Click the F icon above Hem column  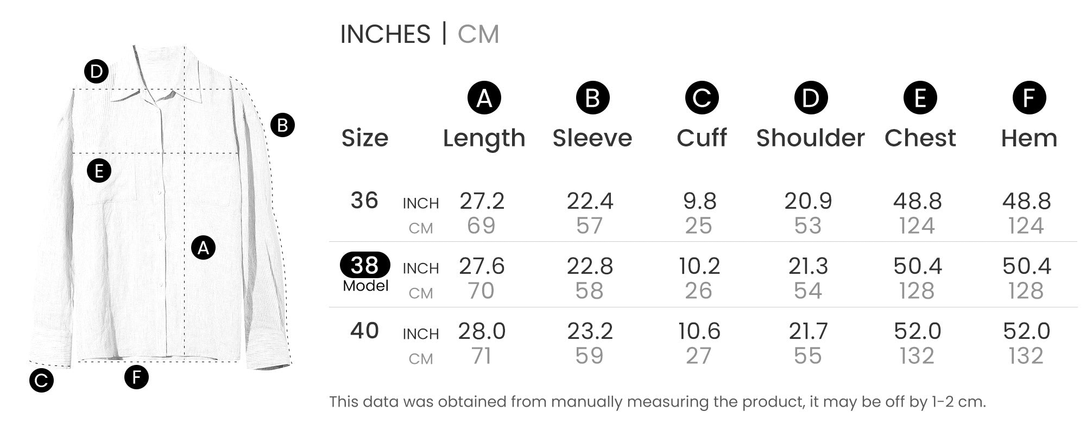1029,98
